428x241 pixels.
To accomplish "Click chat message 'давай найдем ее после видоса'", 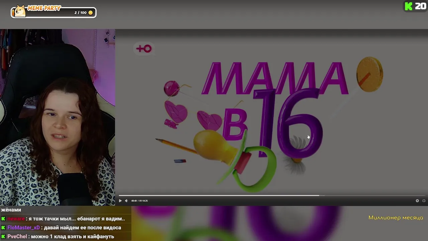I will pyautogui.click(x=83, y=228).
